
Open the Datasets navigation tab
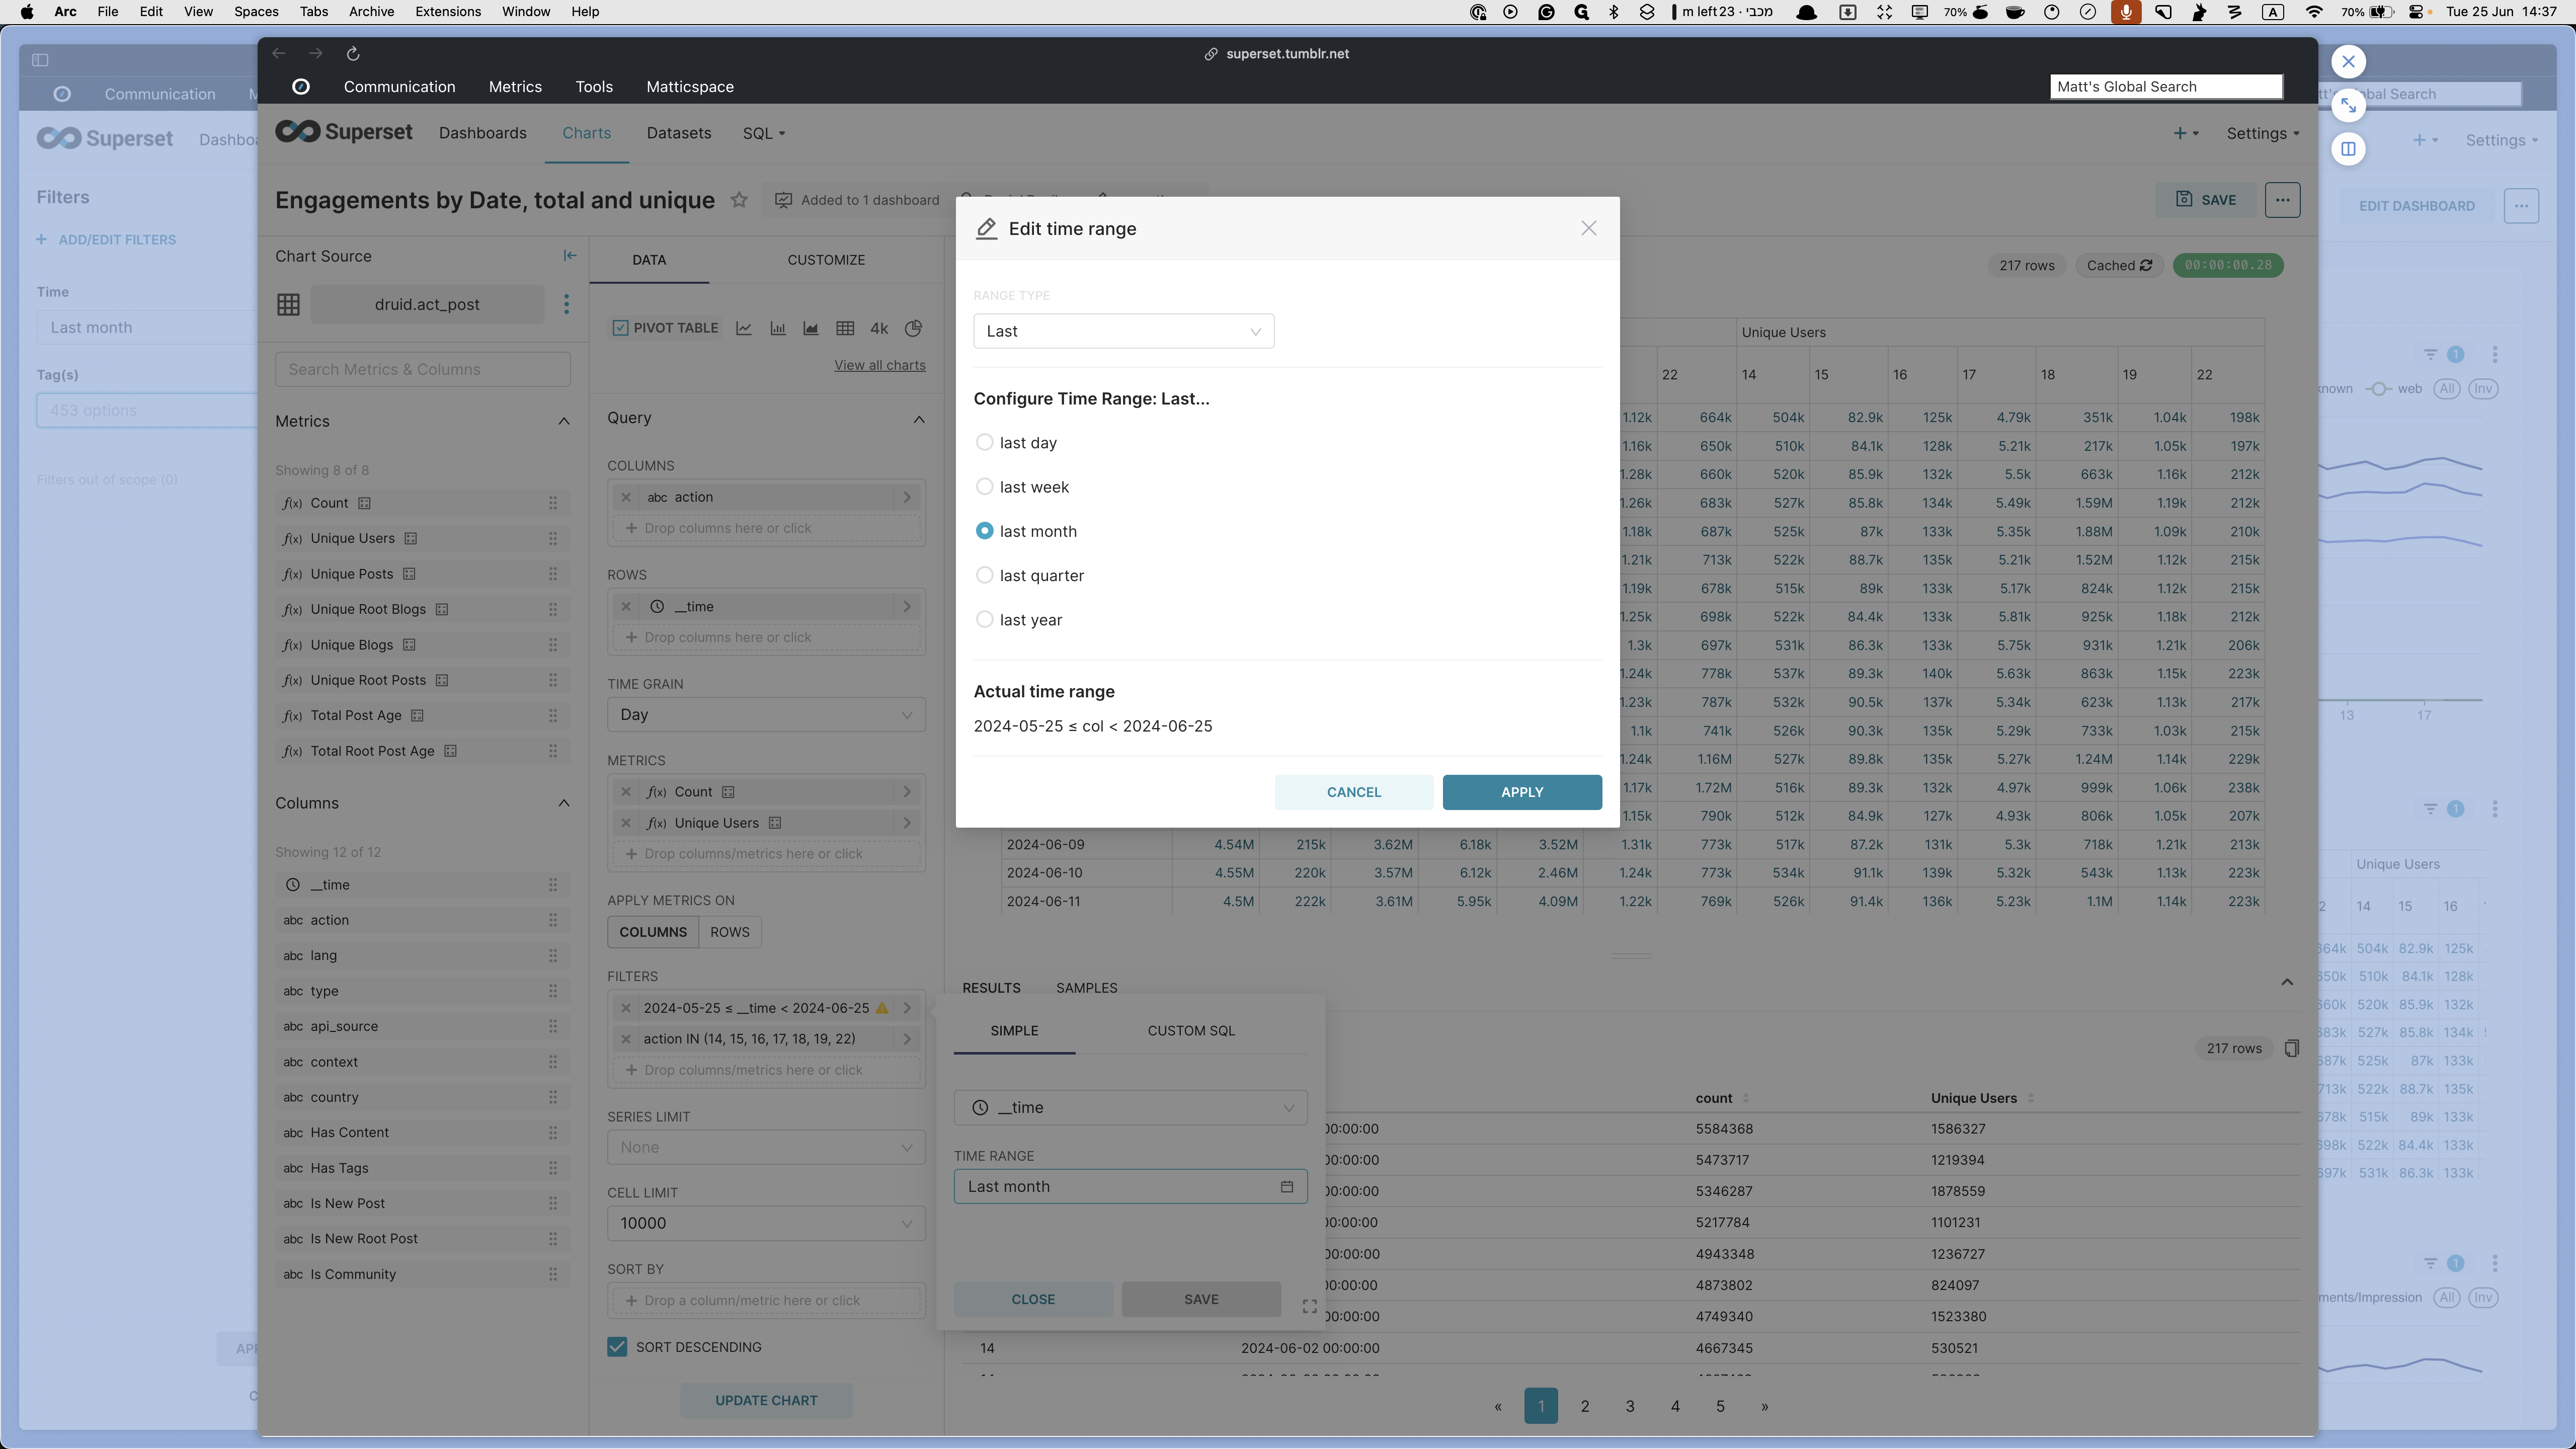(x=679, y=133)
